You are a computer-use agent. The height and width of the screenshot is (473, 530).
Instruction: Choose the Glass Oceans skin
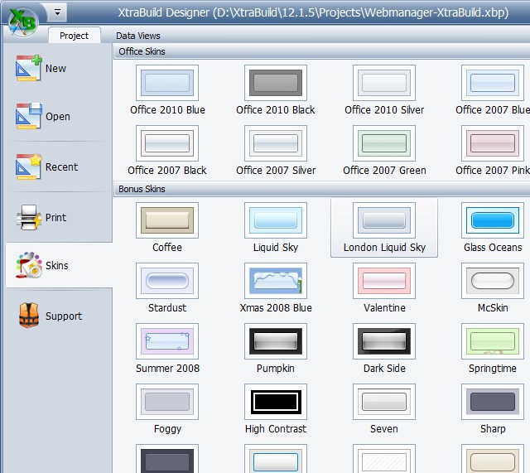(x=493, y=228)
